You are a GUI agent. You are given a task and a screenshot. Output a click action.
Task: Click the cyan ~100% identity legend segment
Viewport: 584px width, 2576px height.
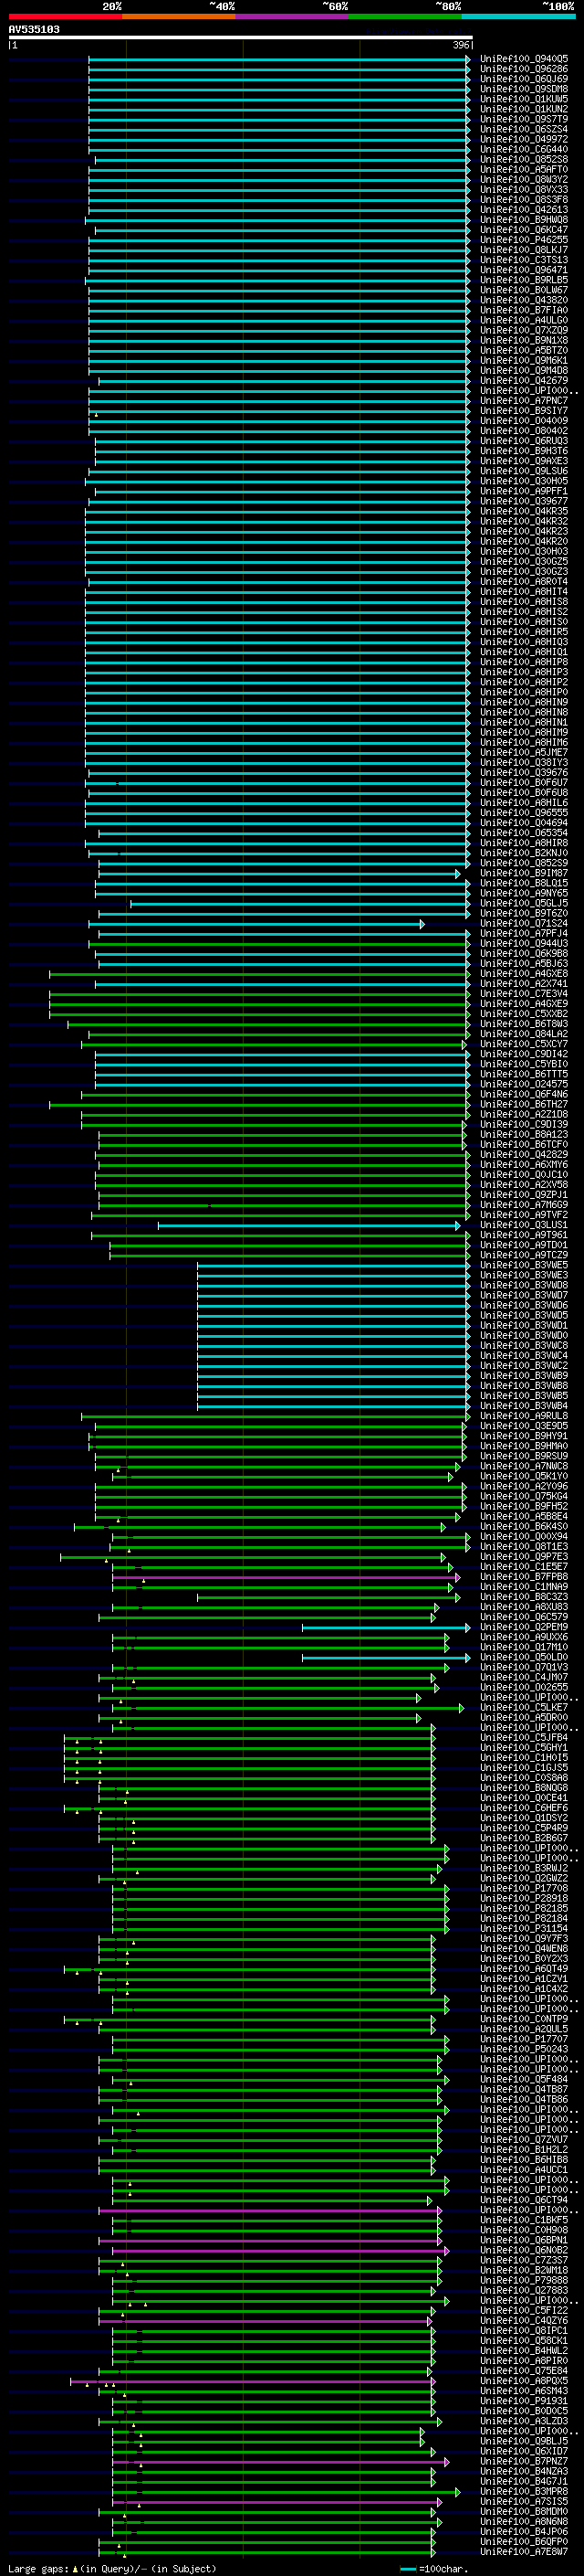pyautogui.click(x=518, y=16)
